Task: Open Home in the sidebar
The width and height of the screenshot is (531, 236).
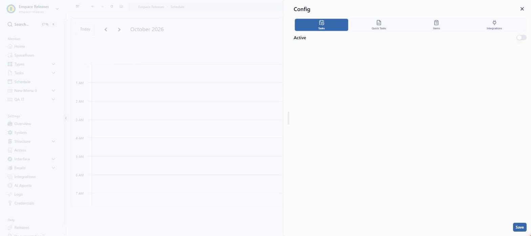Action: click(x=20, y=46)
